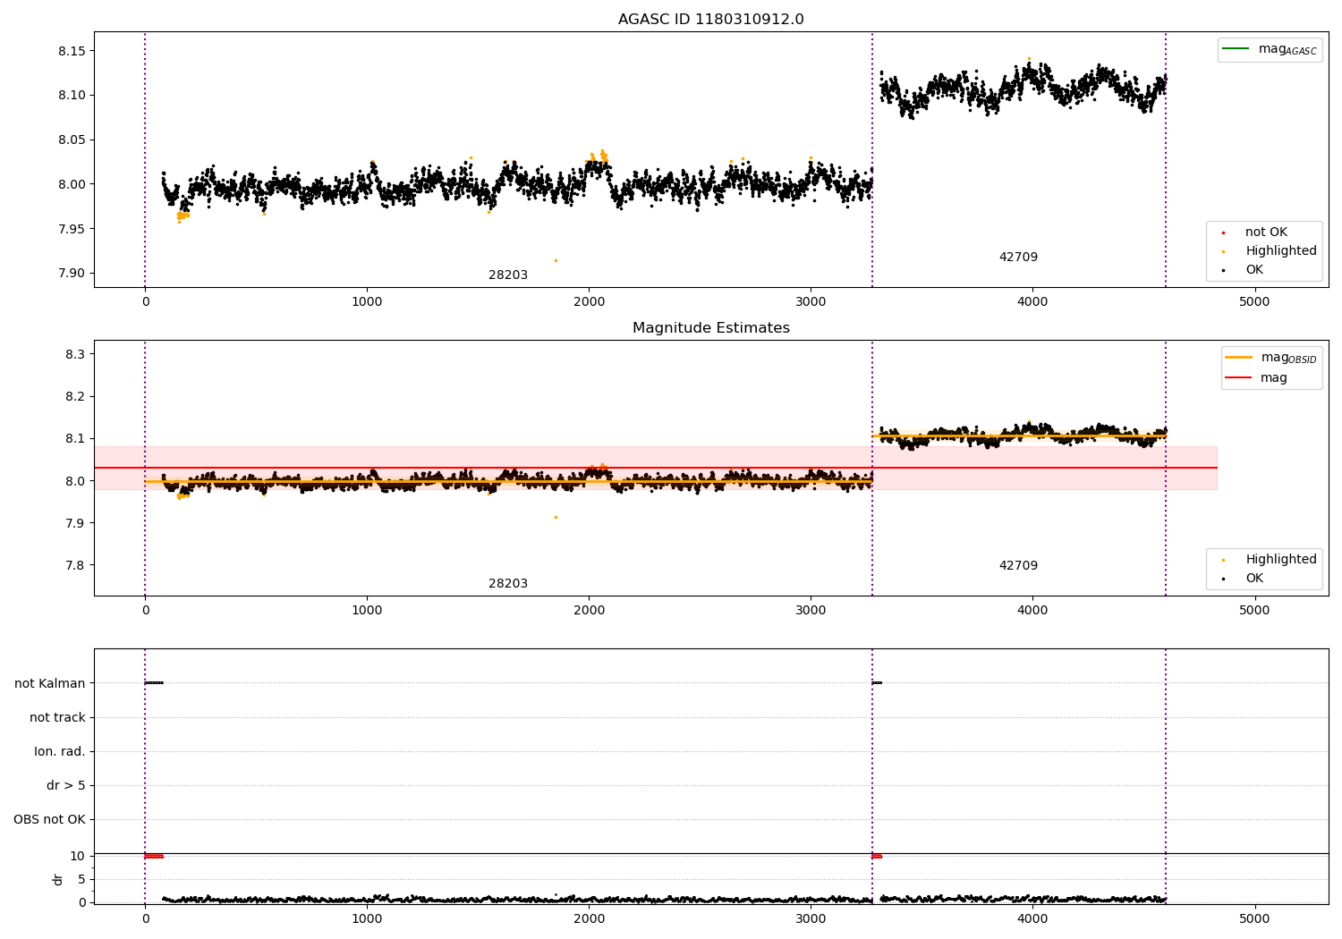Click the 'dr > 5' row label

pos(66,786)
